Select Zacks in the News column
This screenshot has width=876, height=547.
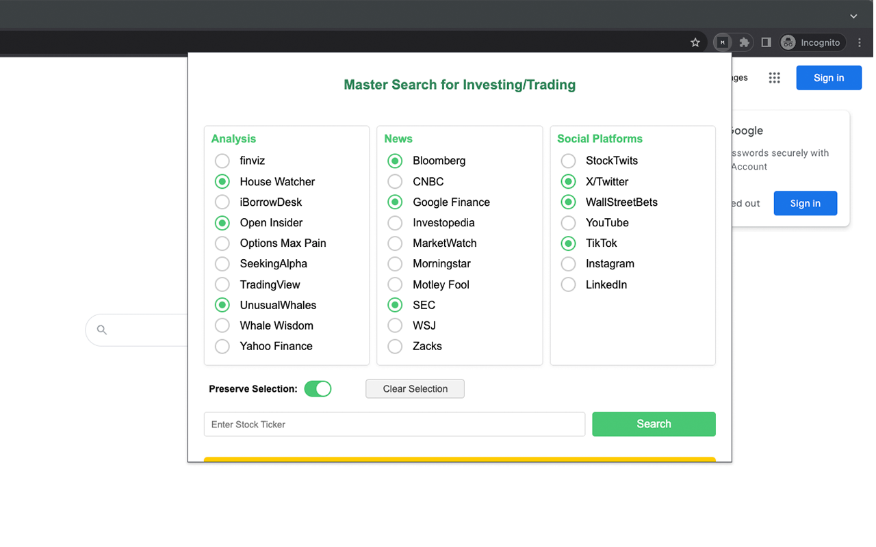[x=394, y=346]
